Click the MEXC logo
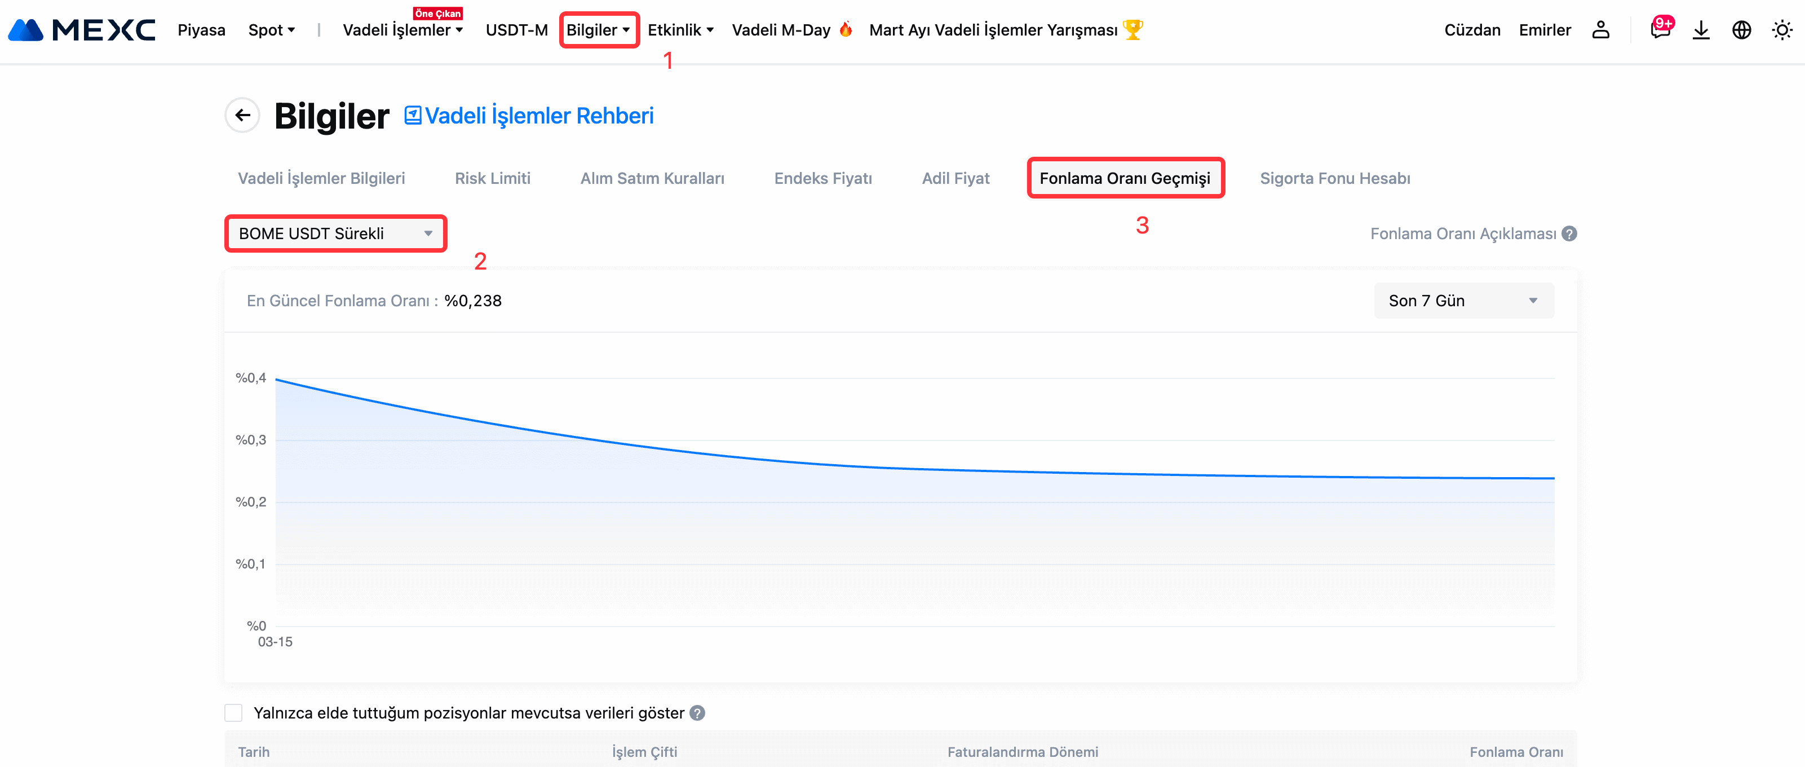1805x767 pixels. [82, 29]
